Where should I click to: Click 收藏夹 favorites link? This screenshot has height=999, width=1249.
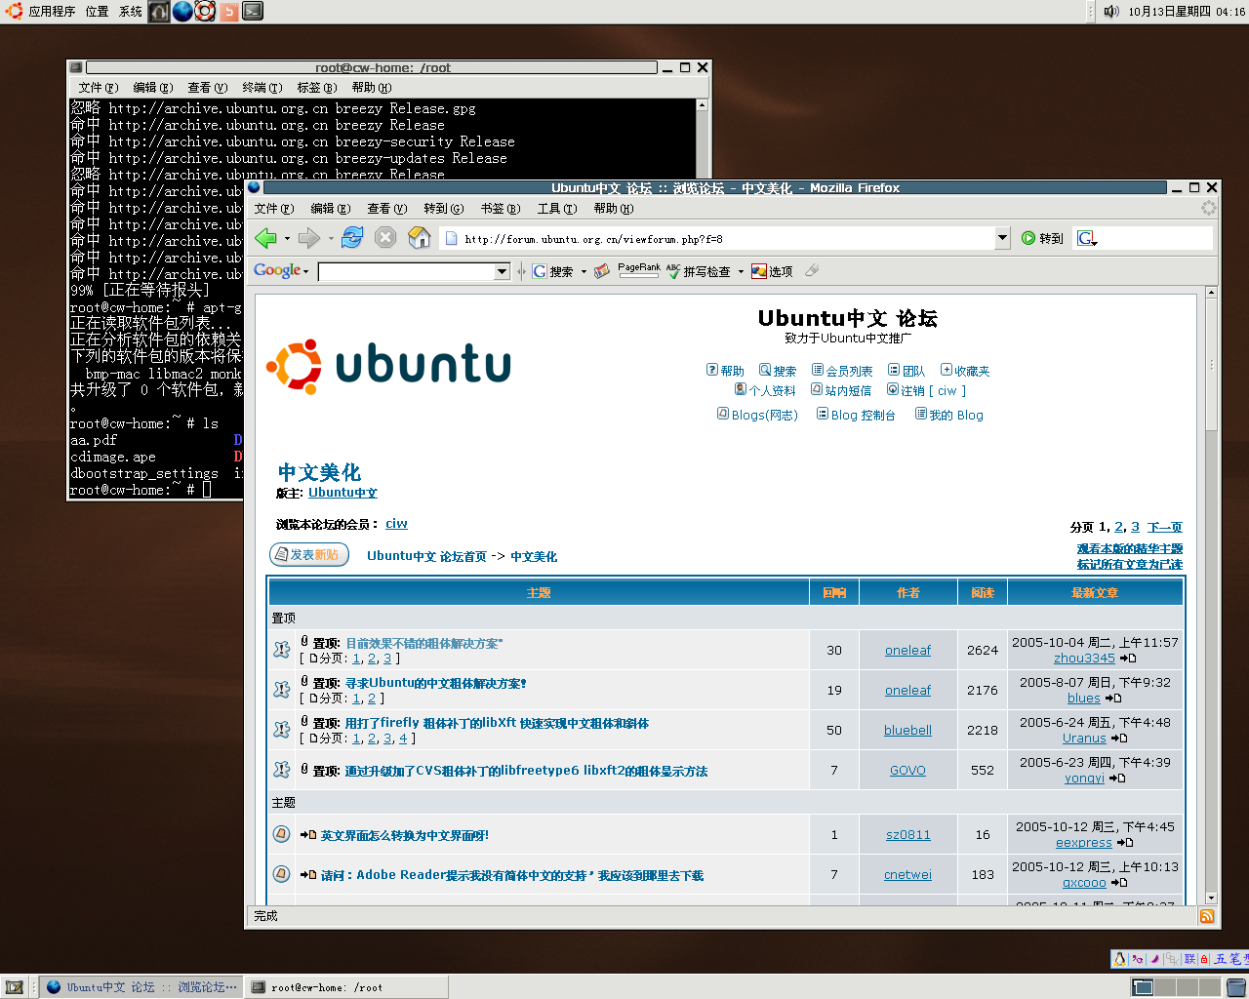click(x=965, y=371)
